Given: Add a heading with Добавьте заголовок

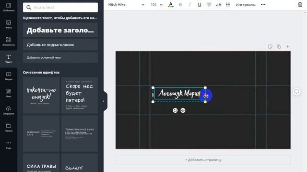Looking at the screenshot, I should [60, 30].
